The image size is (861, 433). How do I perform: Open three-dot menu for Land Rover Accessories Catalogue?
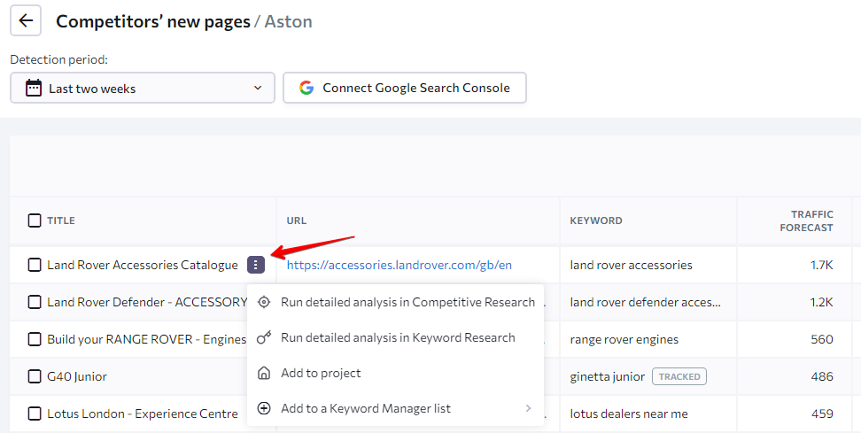click(x=256, y=265)
